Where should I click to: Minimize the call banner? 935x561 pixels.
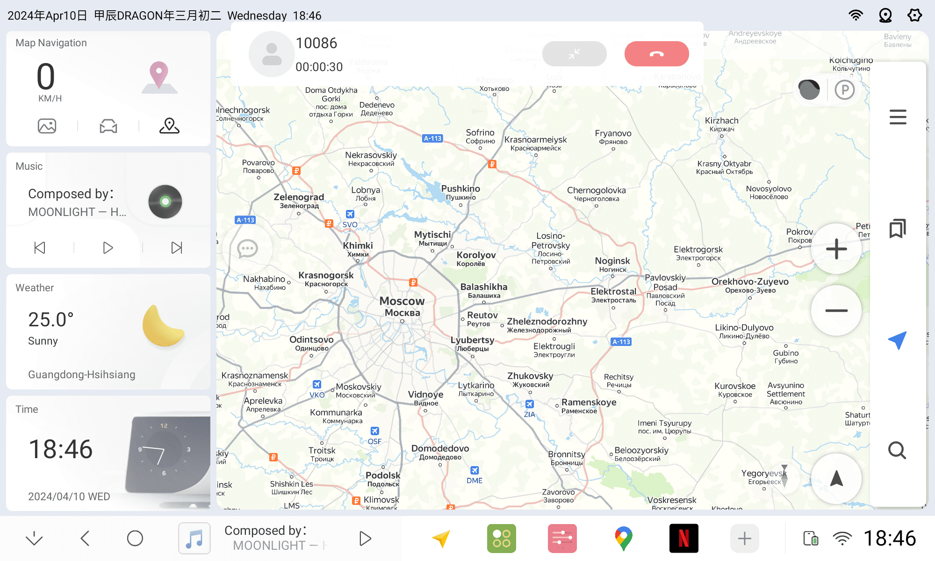click(574, 54)
